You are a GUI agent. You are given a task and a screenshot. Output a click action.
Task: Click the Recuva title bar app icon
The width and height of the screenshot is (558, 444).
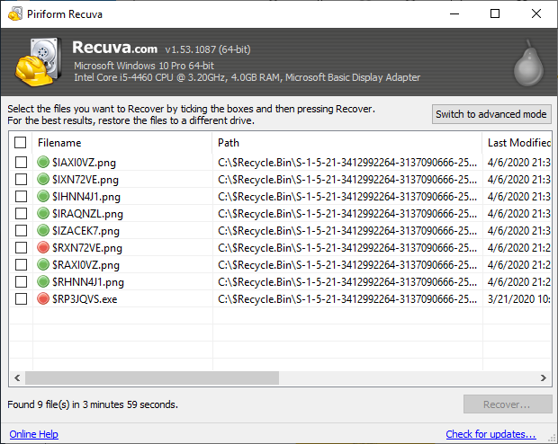coord(15,13)
